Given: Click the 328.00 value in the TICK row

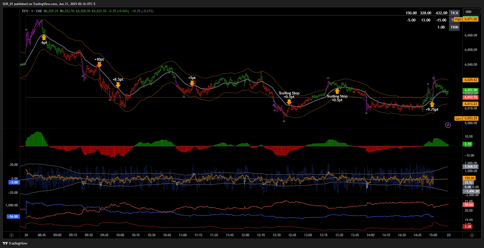Looking at the screenshot, I should [x=425, y=13].
